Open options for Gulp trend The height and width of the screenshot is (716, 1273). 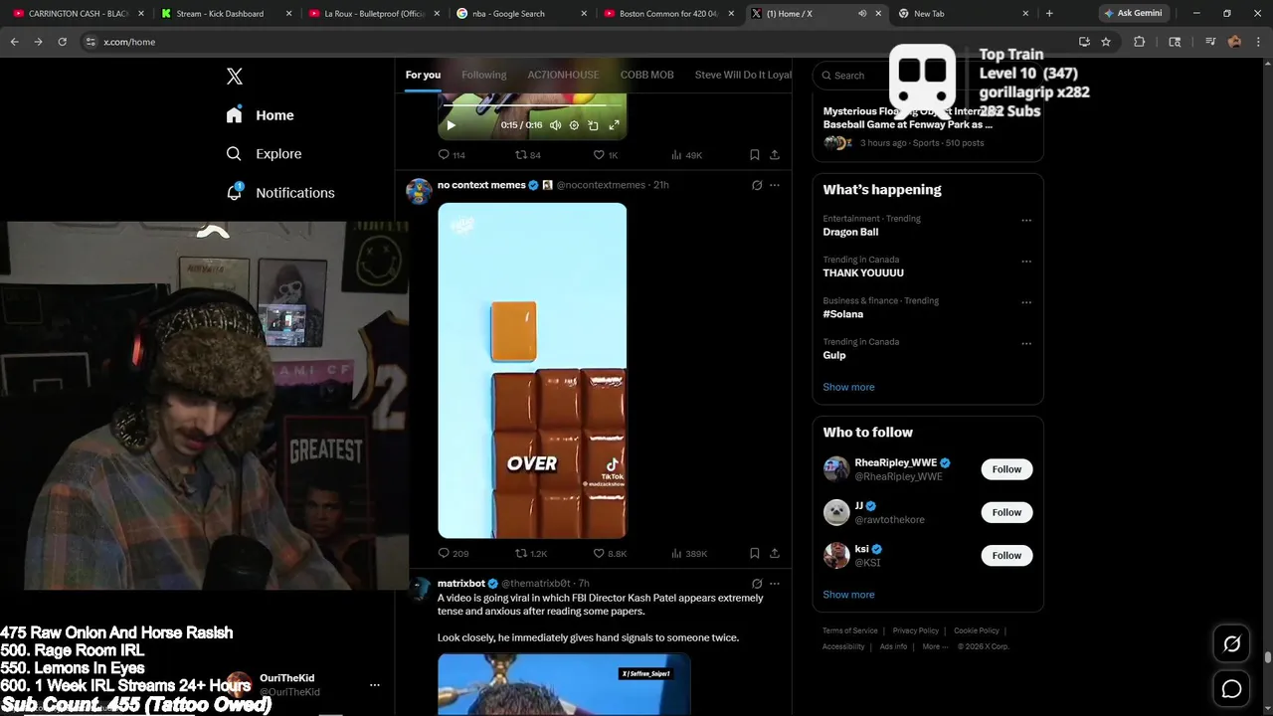tap(1026, 344)
